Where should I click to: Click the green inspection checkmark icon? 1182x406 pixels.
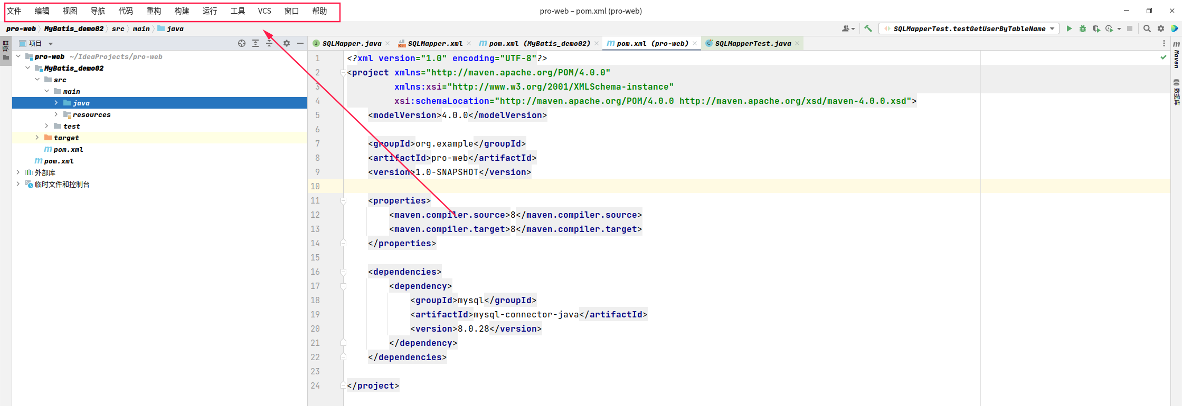pos(1164,57)
